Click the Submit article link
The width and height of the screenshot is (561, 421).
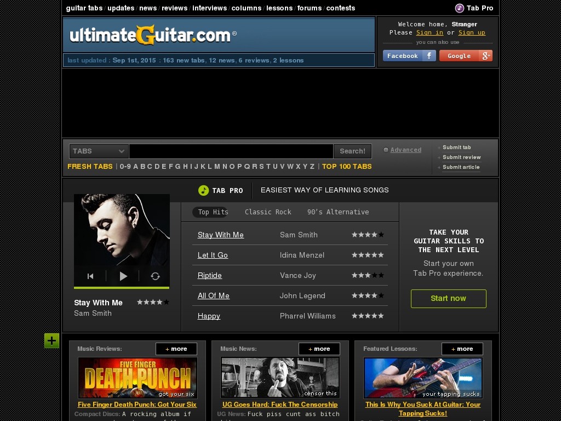(461, 167)
